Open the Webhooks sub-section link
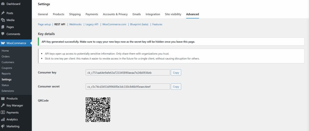This screenshot has height=131, width=309. pos(75,24)
